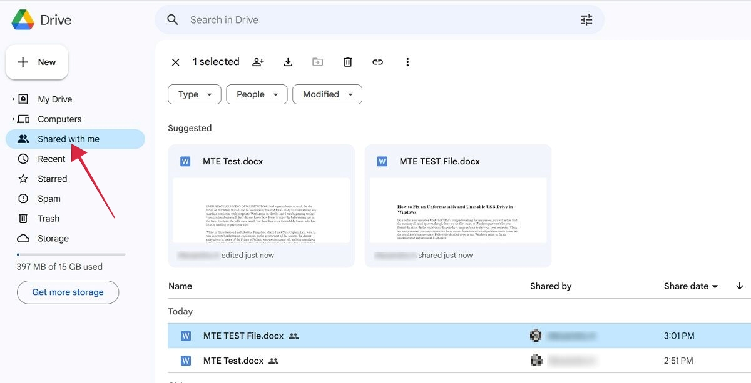Click the New button
The height and width of the screenshot is (383, 751).
click(37, 62)
